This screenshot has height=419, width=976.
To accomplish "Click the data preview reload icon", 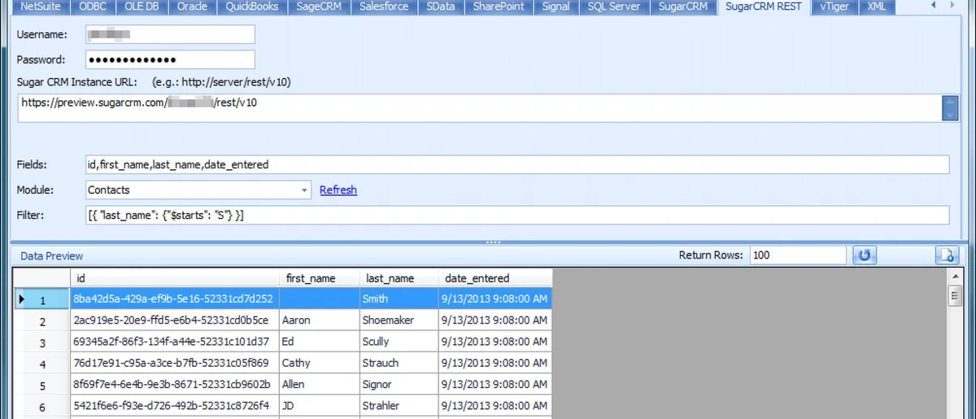I will [x=864, y=255].
